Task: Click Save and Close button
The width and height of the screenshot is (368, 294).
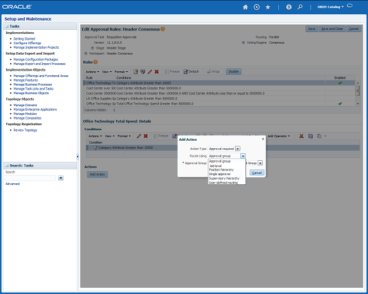Action: point(332,29)
